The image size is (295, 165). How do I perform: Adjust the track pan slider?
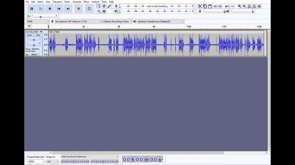[x=34, y=45]
